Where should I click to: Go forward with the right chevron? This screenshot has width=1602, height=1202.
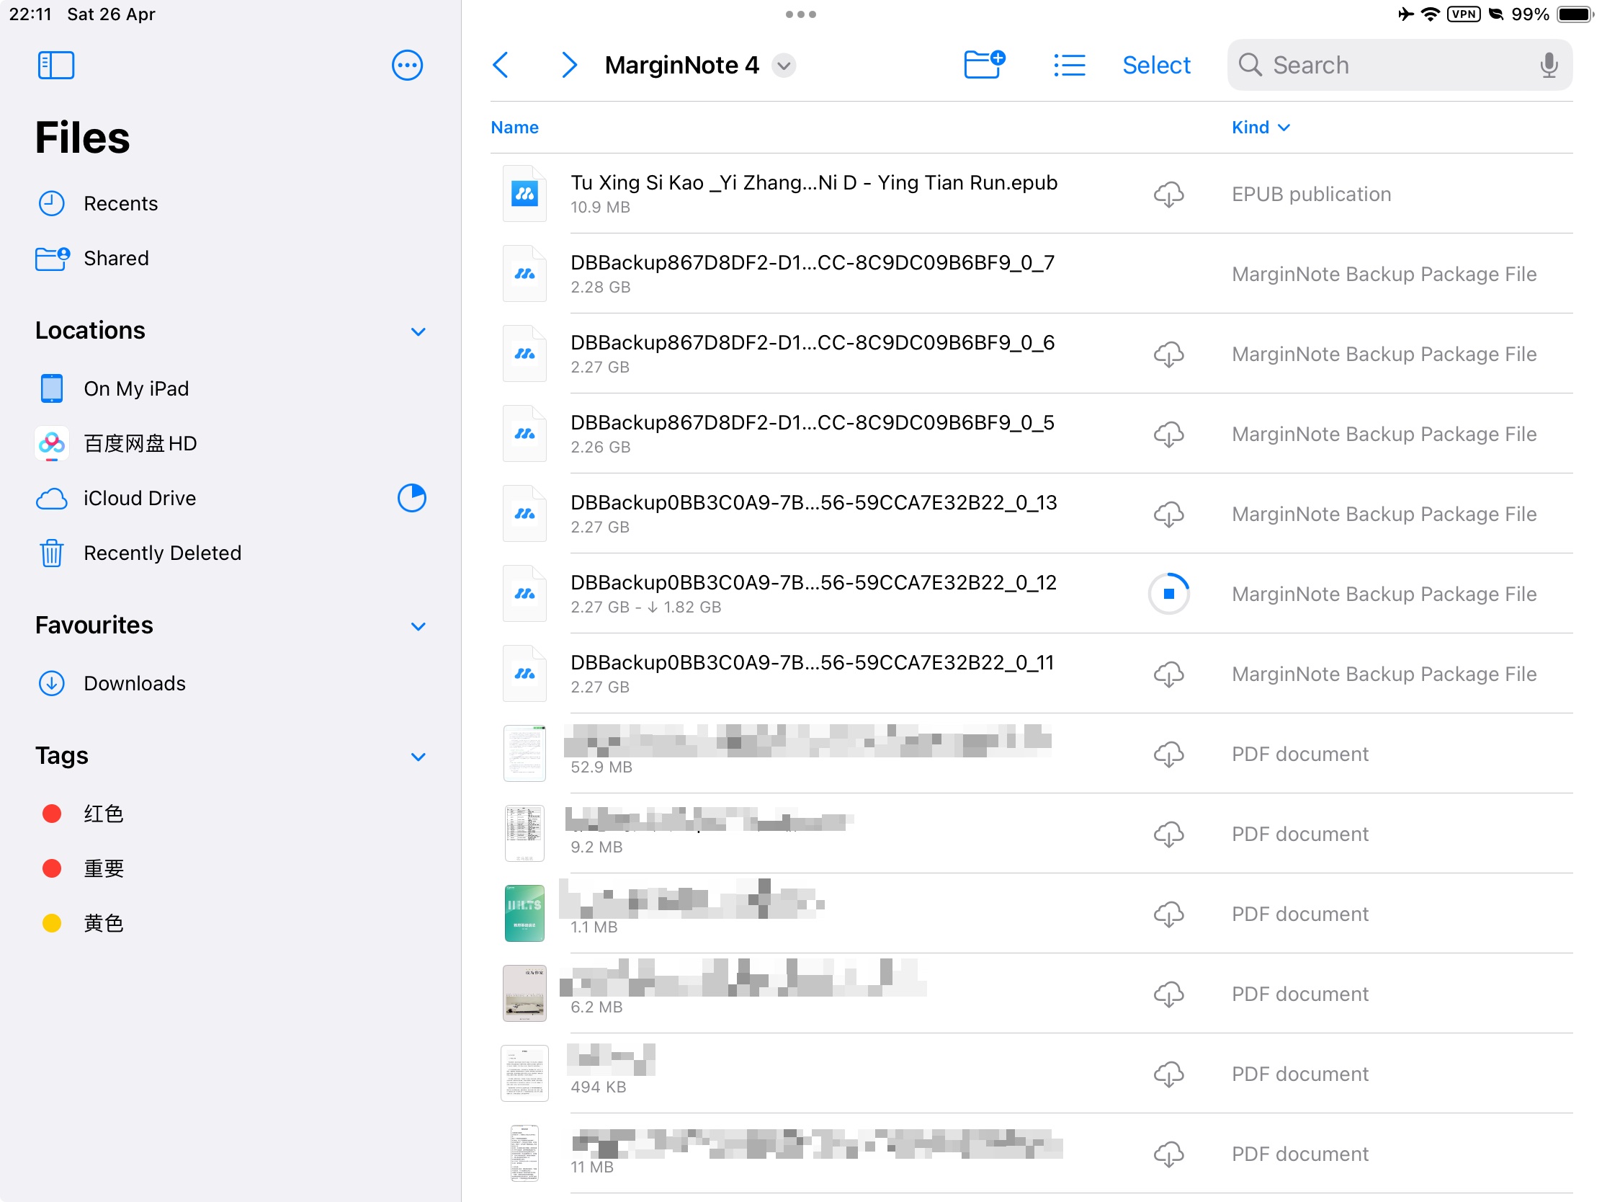click(x=569, y=65)
